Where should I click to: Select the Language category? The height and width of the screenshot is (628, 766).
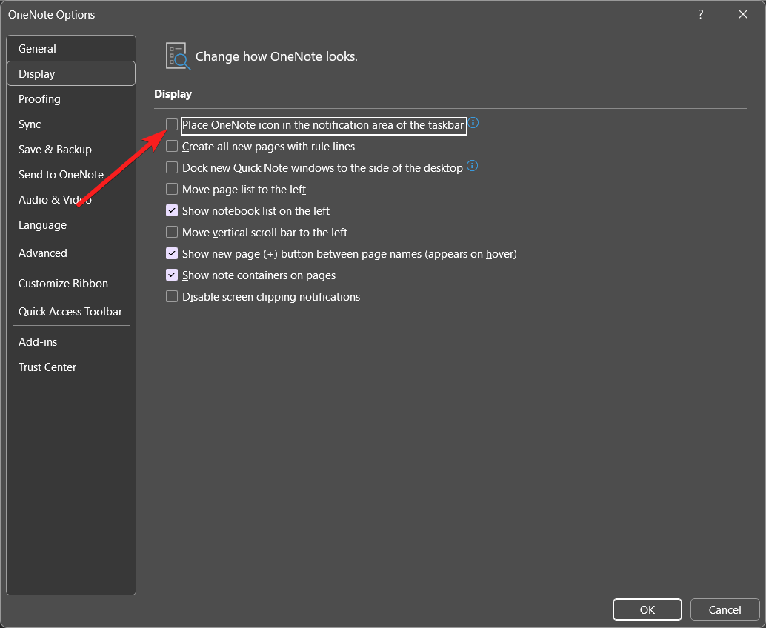71,225
